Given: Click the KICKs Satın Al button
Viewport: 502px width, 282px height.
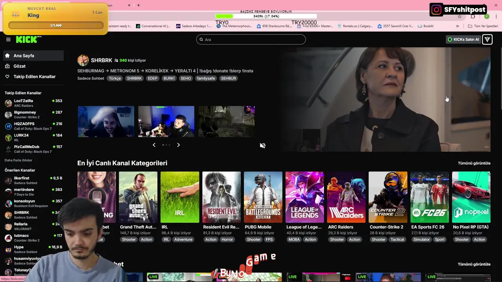Looking at the screenshot, I should 463,39.
